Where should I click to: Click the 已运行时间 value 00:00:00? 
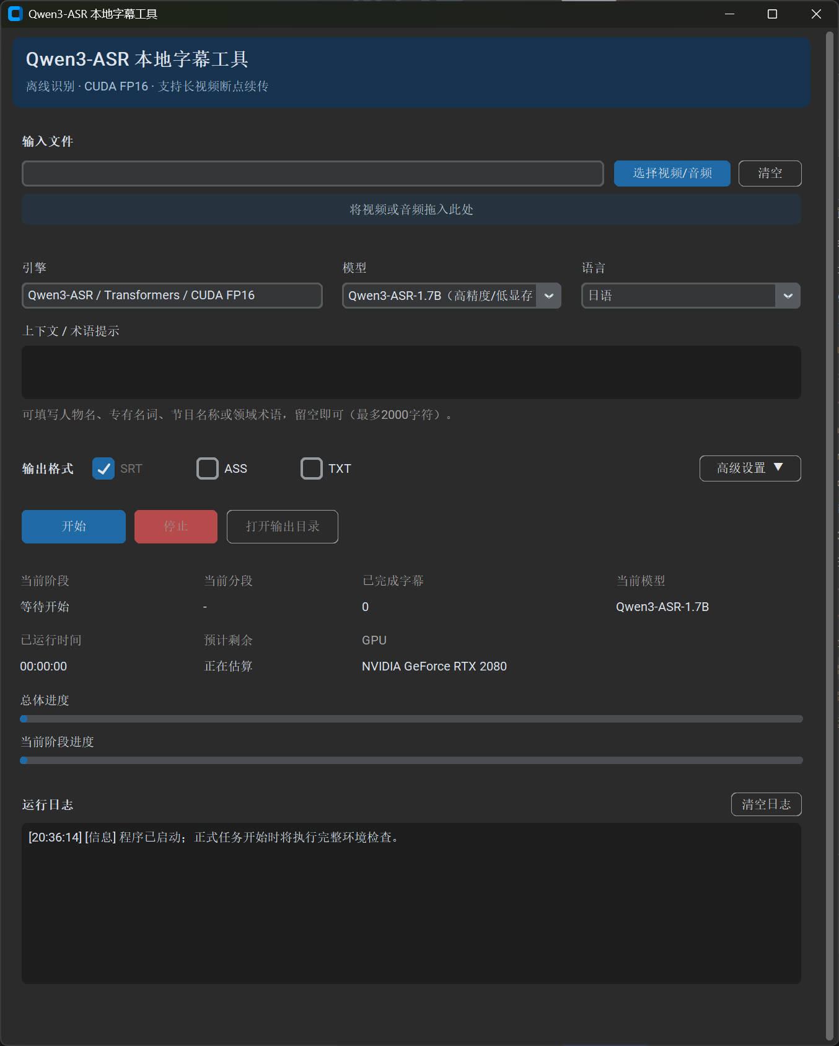43,666
